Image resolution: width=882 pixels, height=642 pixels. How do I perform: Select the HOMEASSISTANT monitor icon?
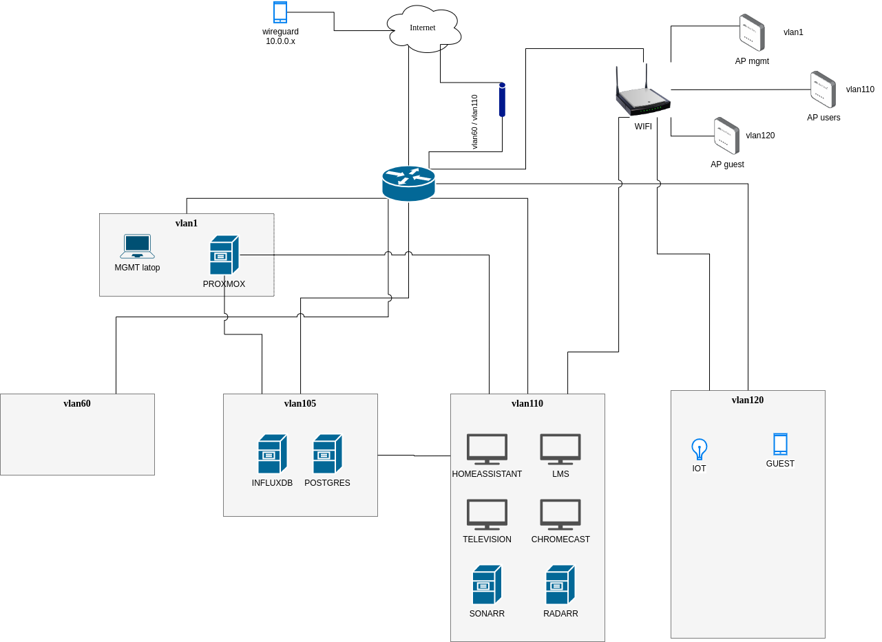click(x=487, y=447)
